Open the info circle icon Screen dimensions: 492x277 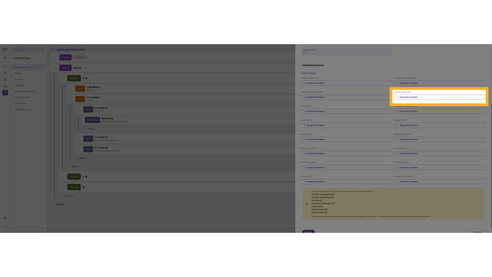click(5, 58)
